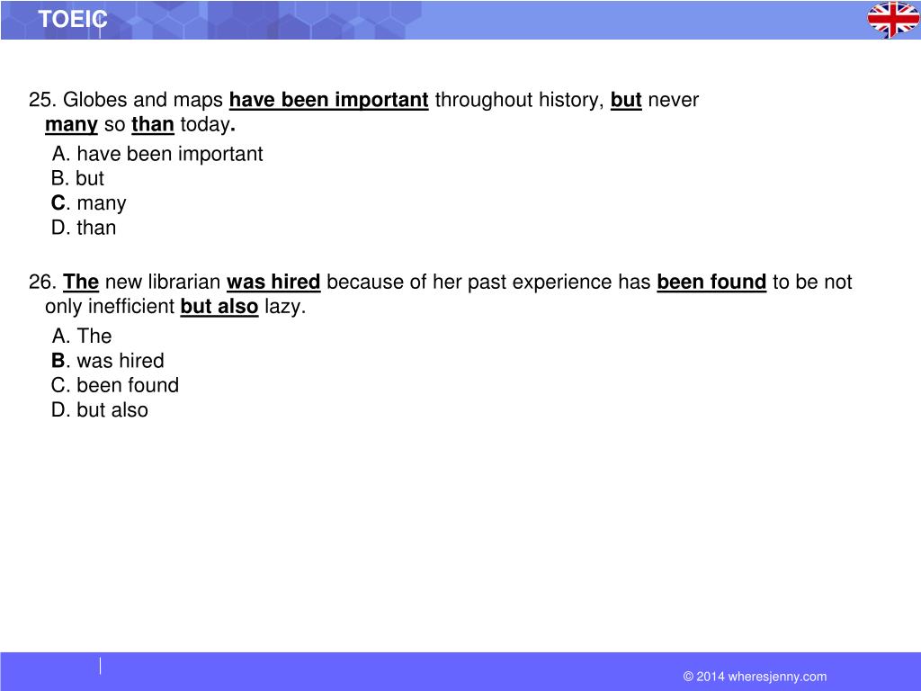Click underlined 'than' in question 25 sentence
The image size is (921, 691).
tap(153, 124)
